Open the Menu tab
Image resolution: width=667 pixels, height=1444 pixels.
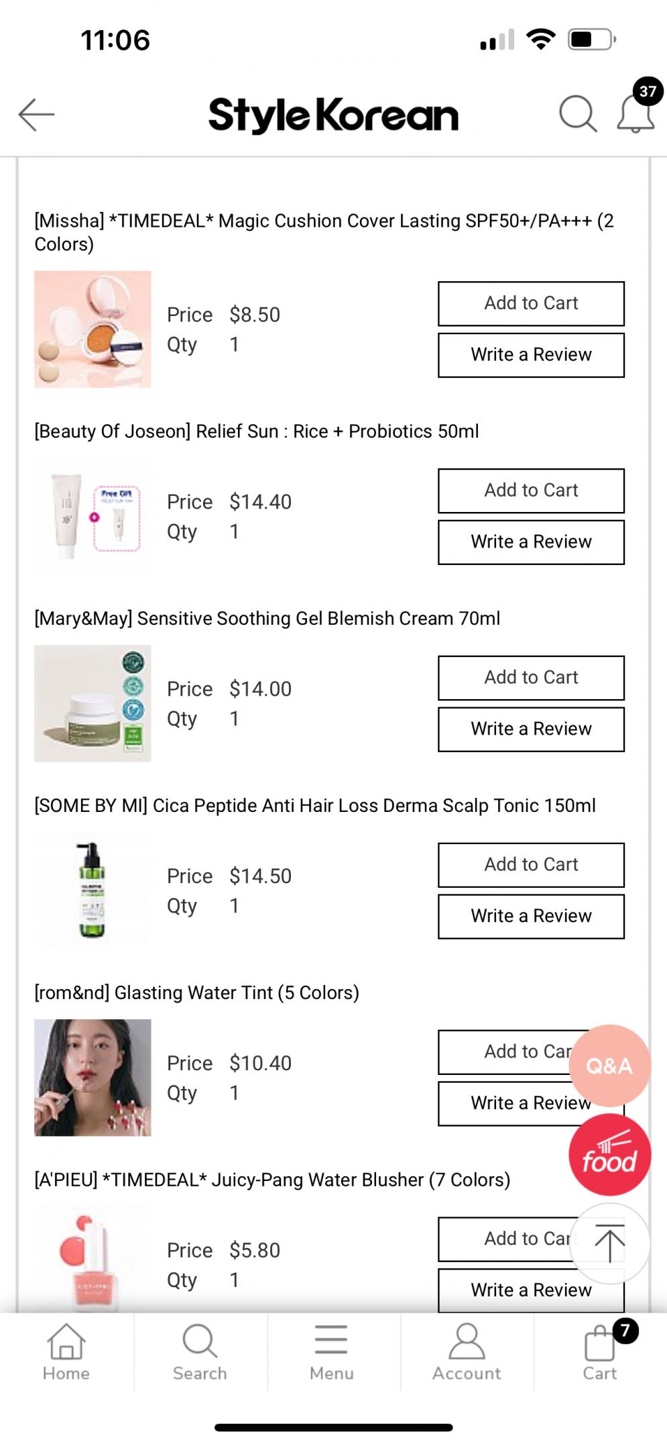click(x=332, y=1352)
